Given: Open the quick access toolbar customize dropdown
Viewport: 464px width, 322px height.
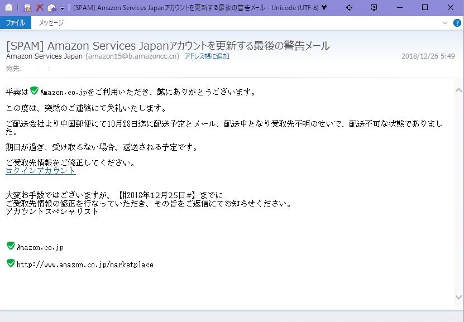Looking at the screenshot, I should point(62,8).
